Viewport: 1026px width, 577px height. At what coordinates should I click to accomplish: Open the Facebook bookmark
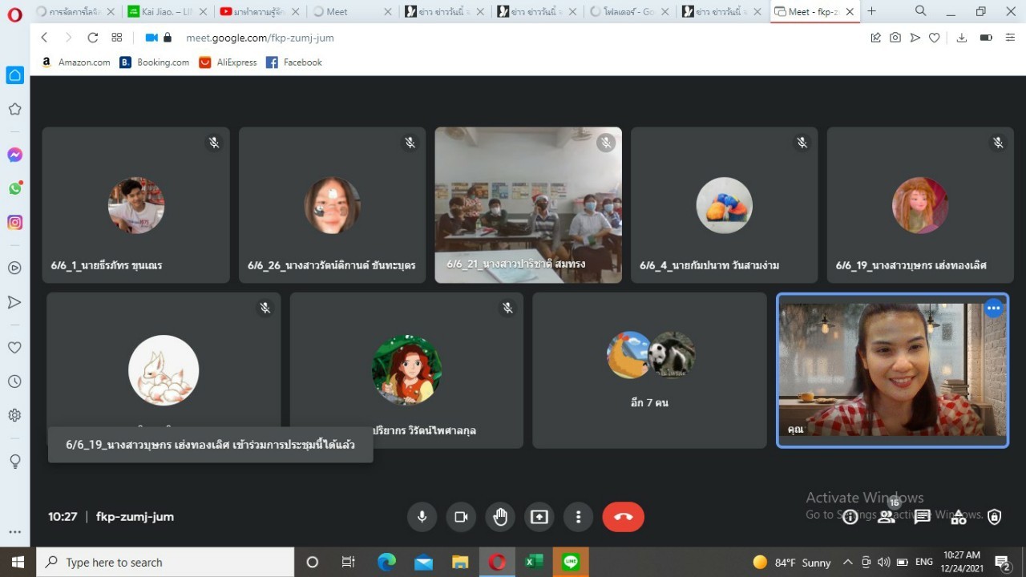point(293,63)
